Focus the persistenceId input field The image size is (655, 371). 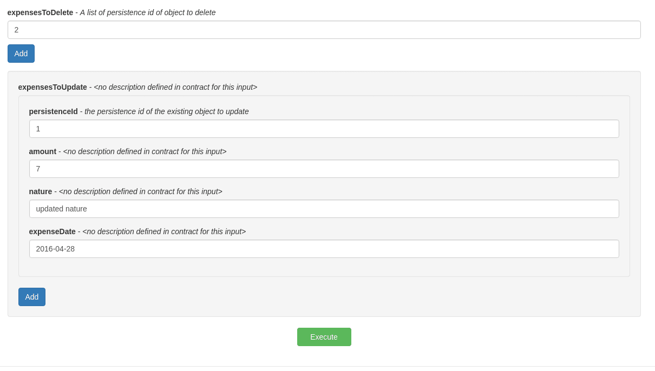[324, 129]
